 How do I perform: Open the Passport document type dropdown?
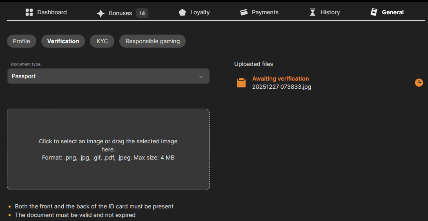point(108,76)
